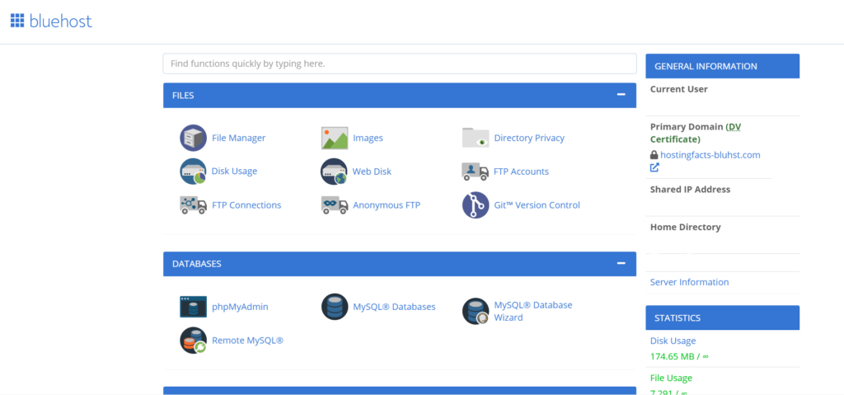Open the Remote MySQL icon
844x395 pixels.
(193, 341)
